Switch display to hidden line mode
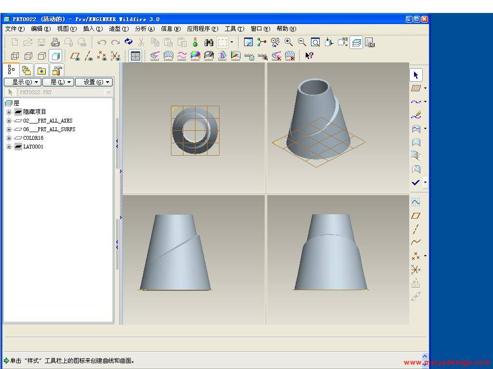Viewport: 493px width, 369px height. (28, 56)
